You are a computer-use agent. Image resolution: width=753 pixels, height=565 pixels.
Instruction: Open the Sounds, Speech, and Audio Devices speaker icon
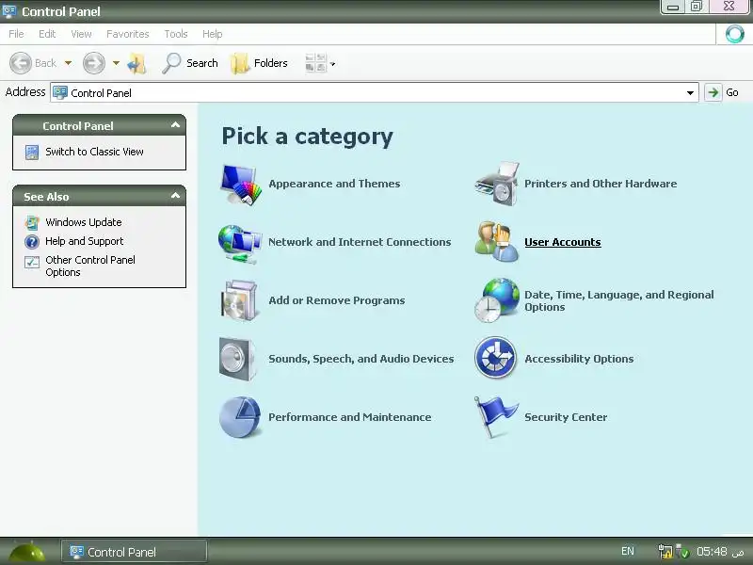coord(238,359)
